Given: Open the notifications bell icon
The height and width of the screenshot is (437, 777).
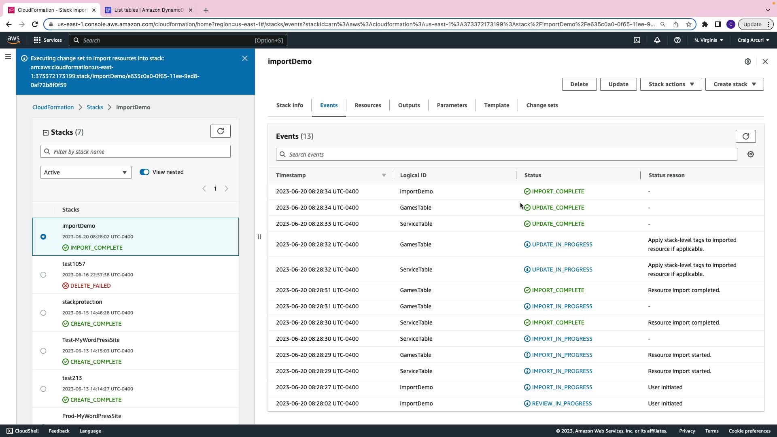Looking at the screenshot, I should (657, 40).
